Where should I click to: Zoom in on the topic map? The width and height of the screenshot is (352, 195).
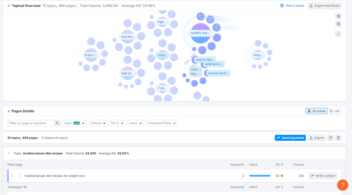[339, 16]
